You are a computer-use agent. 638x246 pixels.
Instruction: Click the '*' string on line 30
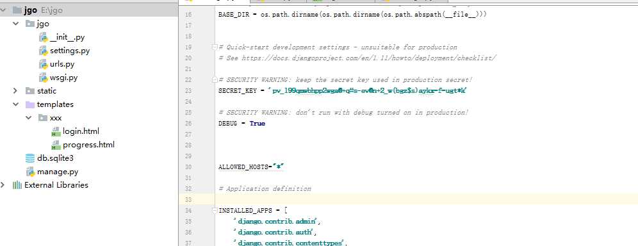[x=279, y=167]
